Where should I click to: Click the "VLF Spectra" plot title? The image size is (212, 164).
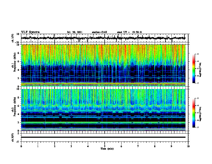click(x=30, y=32)
